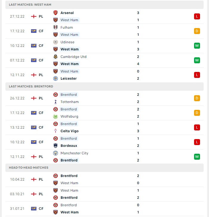Click the red L badge for Arsenal match
Screen dimensions: 209x217
(197, 16)
